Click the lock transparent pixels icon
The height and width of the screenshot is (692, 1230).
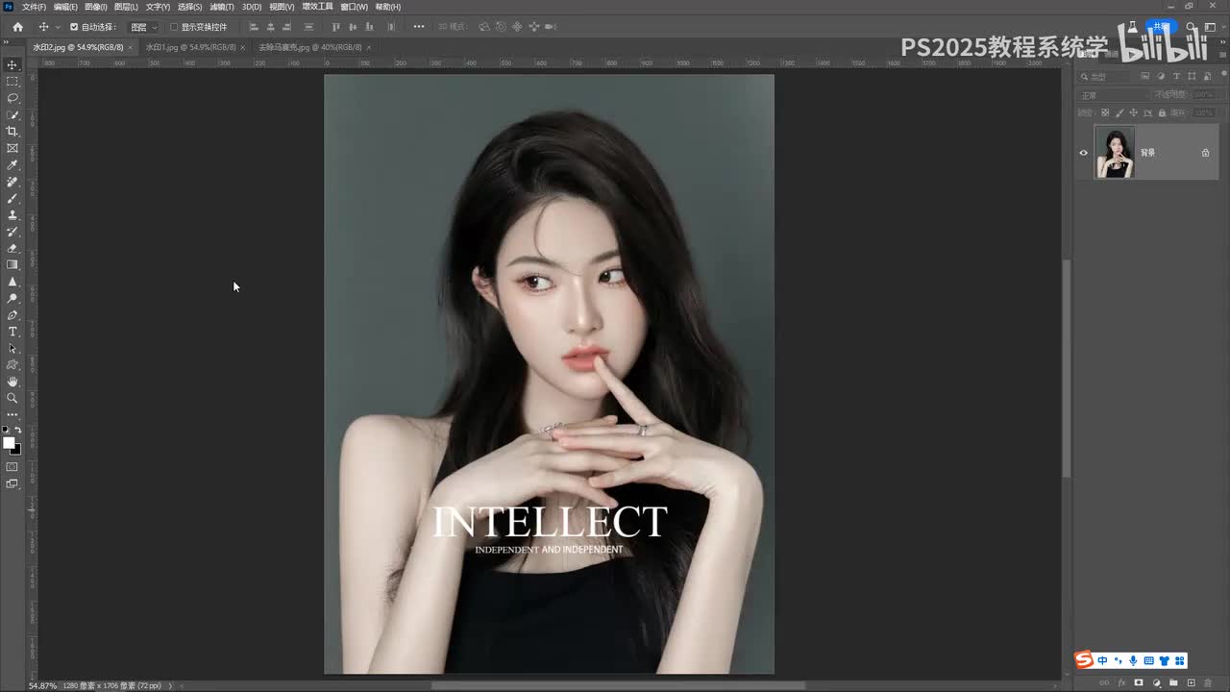pos(1105,112)
